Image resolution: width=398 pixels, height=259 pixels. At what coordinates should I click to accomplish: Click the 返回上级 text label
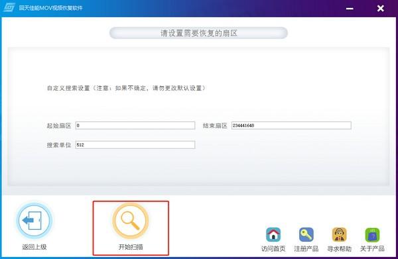34,247
